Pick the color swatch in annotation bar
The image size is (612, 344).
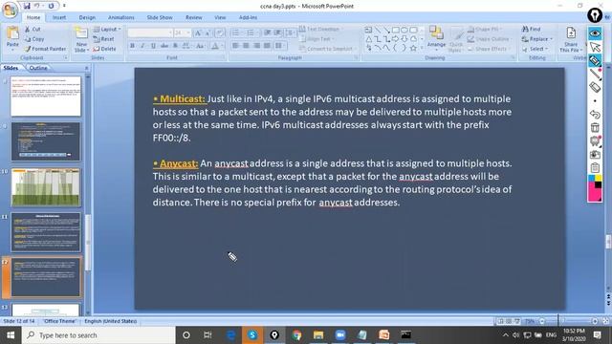595,188
